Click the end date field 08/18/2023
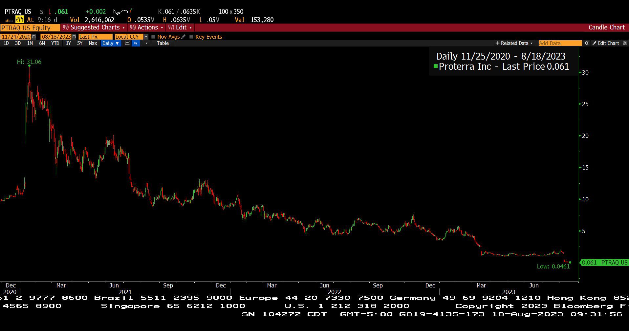Image resolution: width=629 pixels, height=331 pixels. pyautogui.click(x=56, y=37)
